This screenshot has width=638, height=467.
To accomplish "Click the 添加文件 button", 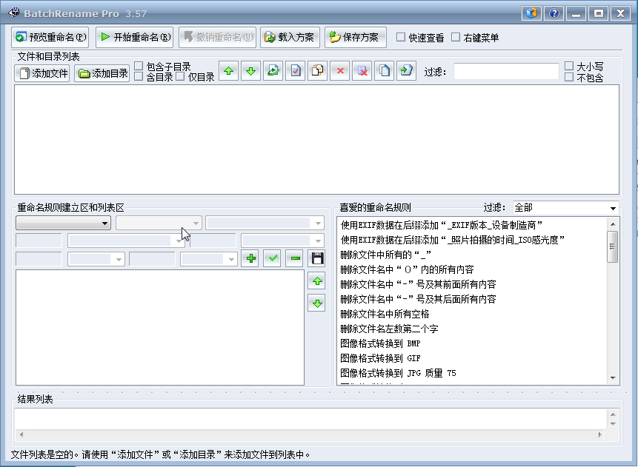I will click(x=42, y=73).
